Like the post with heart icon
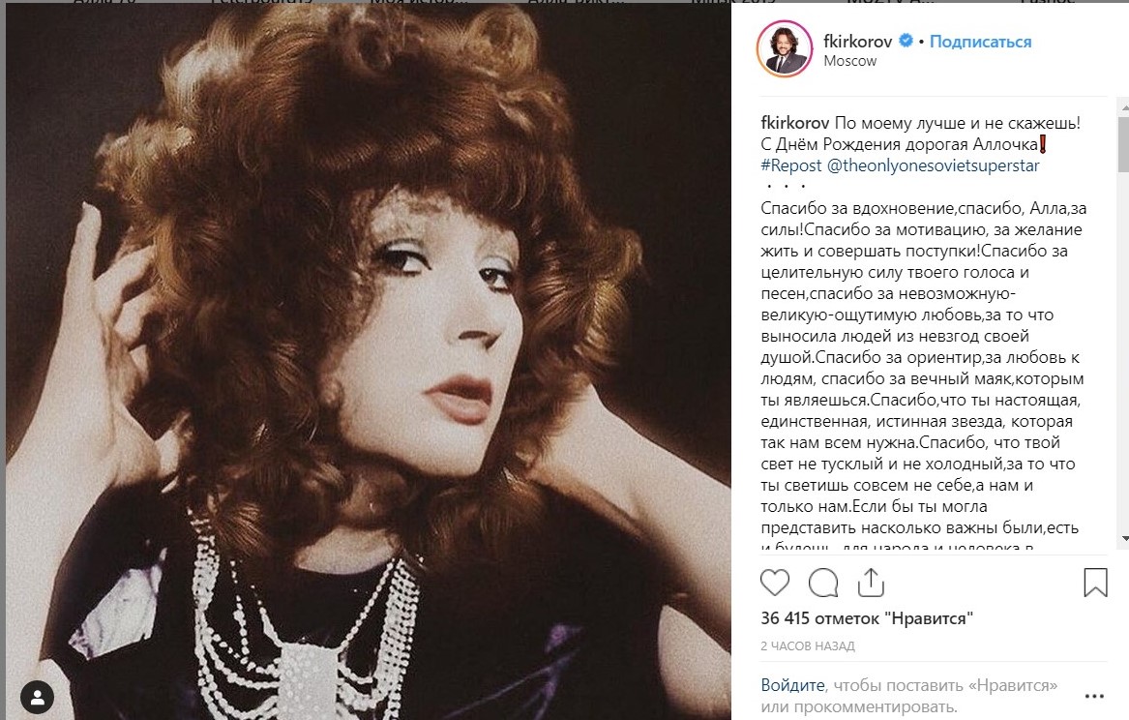Viewport: 1129px width, 720px height. pos(775,583)
